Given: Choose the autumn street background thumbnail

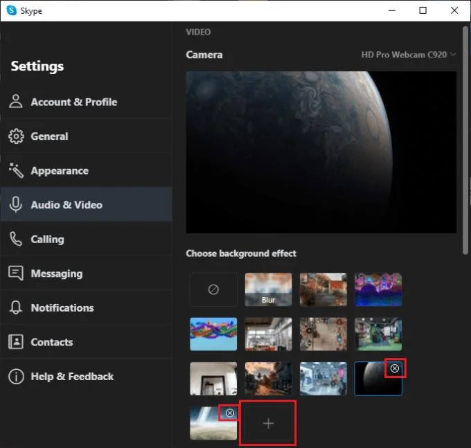Looking at the screenshot, I should pos(268,379).
